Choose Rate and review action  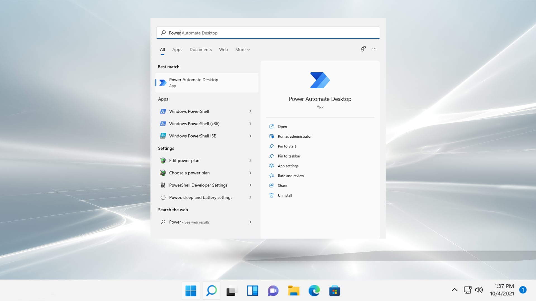coord(291,176)
